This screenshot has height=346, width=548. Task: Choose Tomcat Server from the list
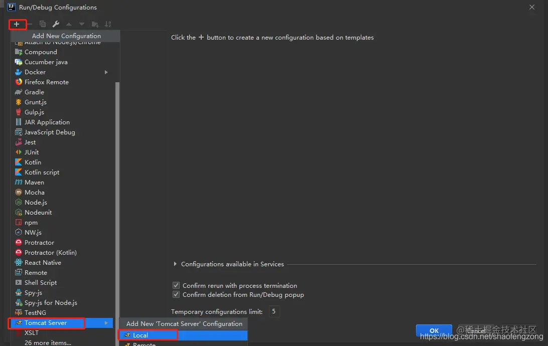click(x=62, y=323)
